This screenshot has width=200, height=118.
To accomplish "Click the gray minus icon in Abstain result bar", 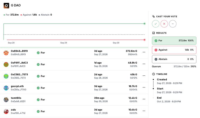I will pyautogui.click(x=156, y=59).
